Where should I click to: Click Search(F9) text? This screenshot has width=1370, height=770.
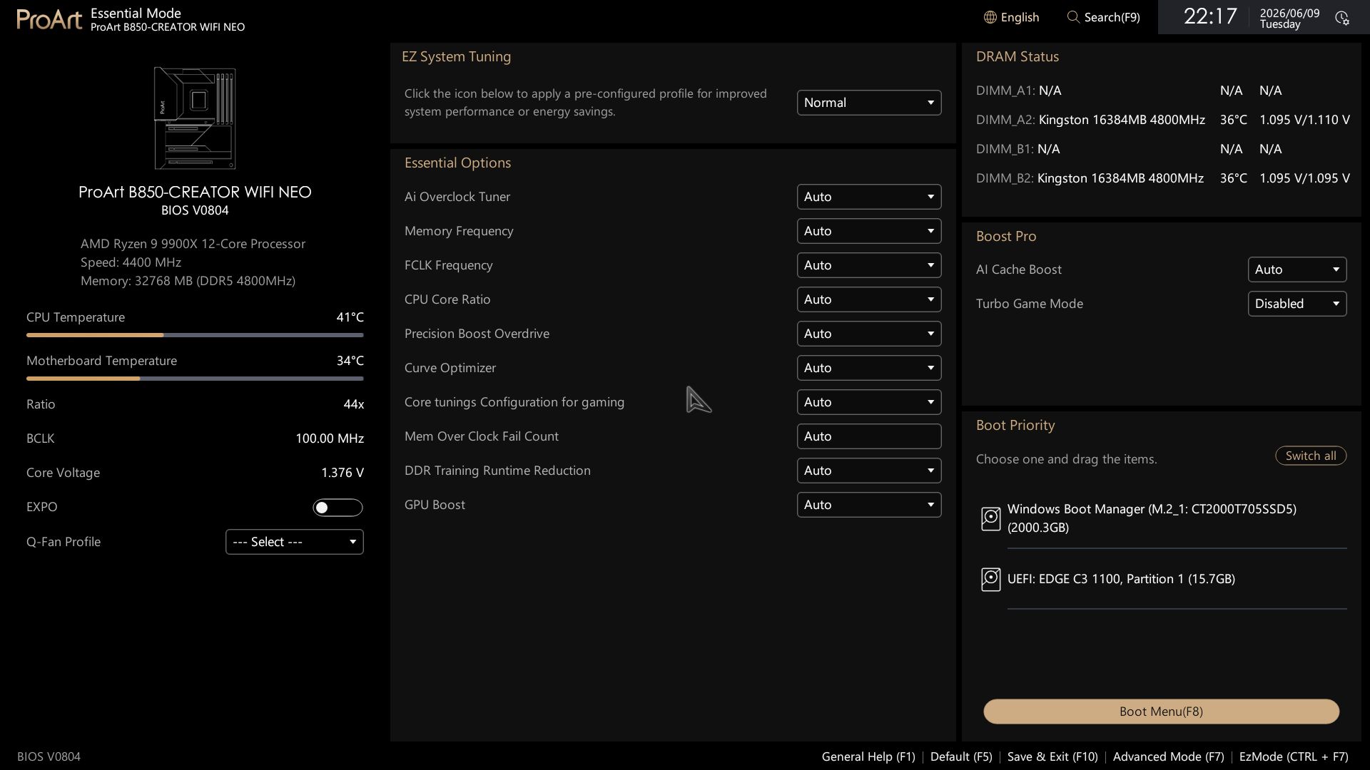pos(1112,17)
